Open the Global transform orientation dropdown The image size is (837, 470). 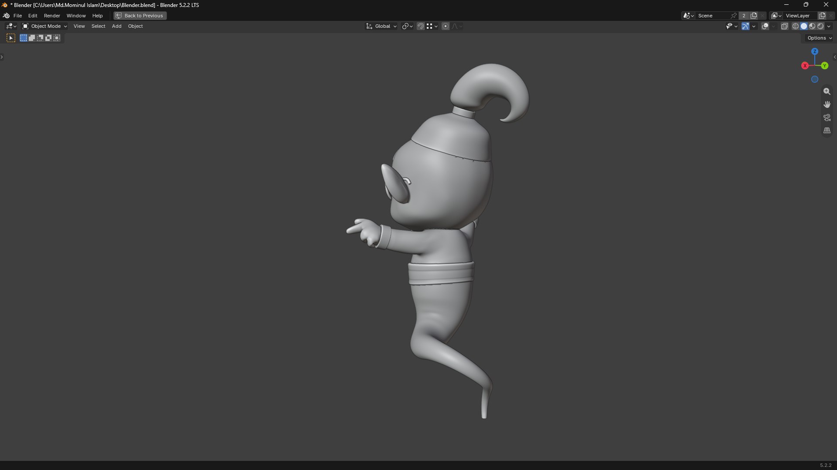pos(381,26)
